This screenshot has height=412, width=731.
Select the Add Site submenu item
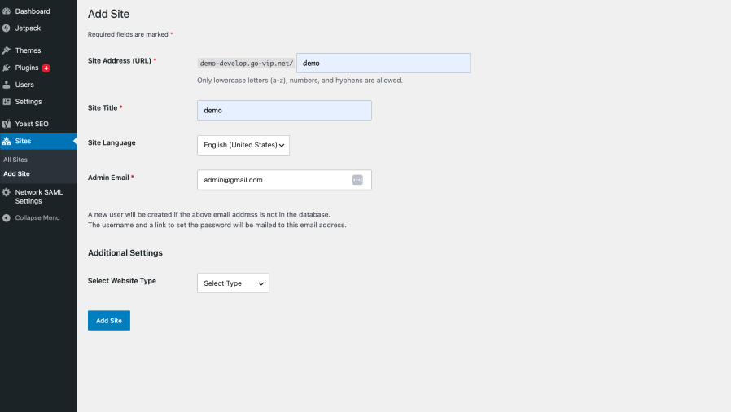(x=16, y=174)
